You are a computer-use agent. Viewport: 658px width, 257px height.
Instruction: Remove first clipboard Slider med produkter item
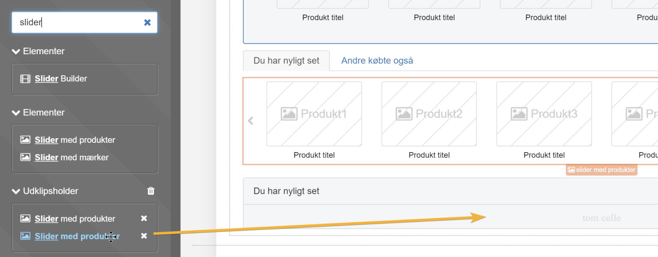144,219
